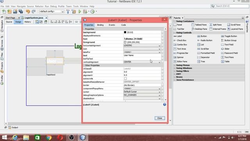Switch to the Binding tab

tap(100, 25)
